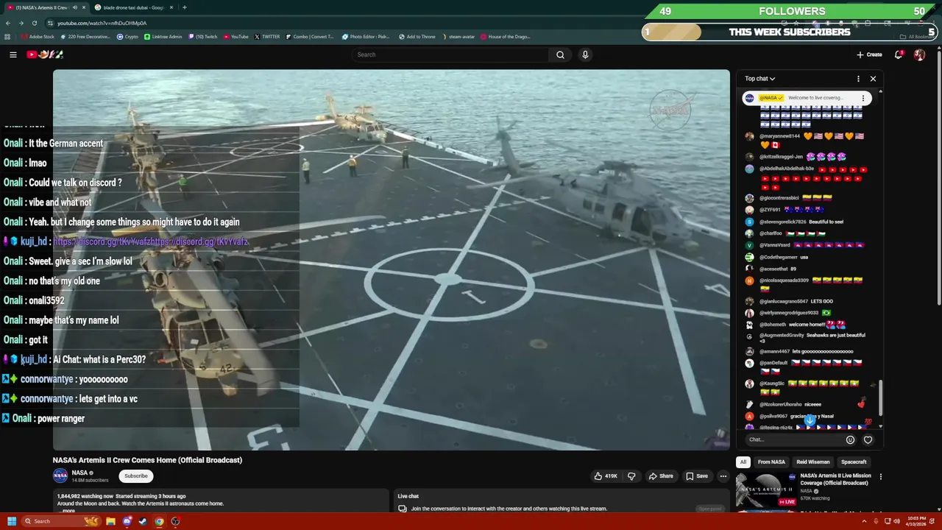Click the browser address bar URL
The image size is (942, 530).
click(x=102, y=23)
